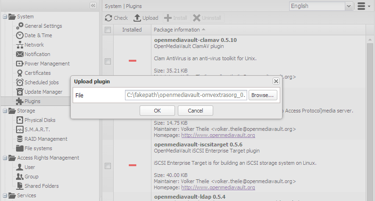Click the English language text field
The height and width of the screenshot is (201, 375).
(x=317, y=6)
